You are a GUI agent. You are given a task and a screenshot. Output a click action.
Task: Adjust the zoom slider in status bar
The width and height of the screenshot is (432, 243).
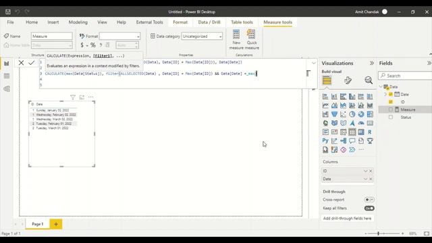click(x=378, y=234)
